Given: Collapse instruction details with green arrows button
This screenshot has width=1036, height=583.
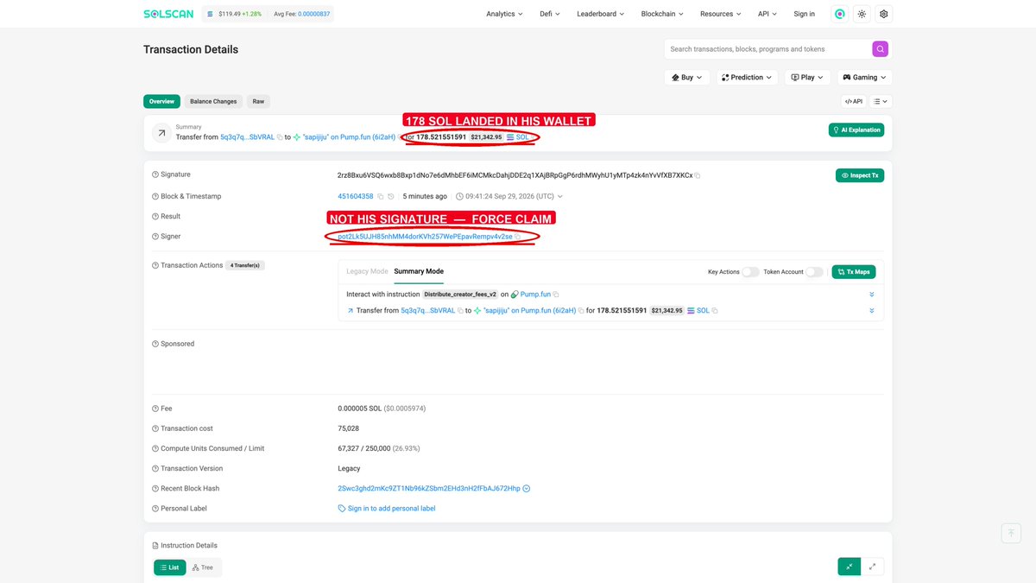Looking at the screenshot, I should pyautogui.click(x=850, y=567).
